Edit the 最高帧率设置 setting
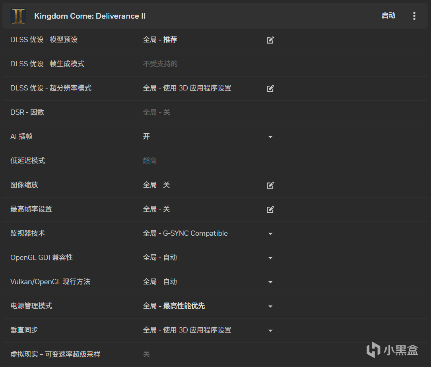 tap(270, 209)
